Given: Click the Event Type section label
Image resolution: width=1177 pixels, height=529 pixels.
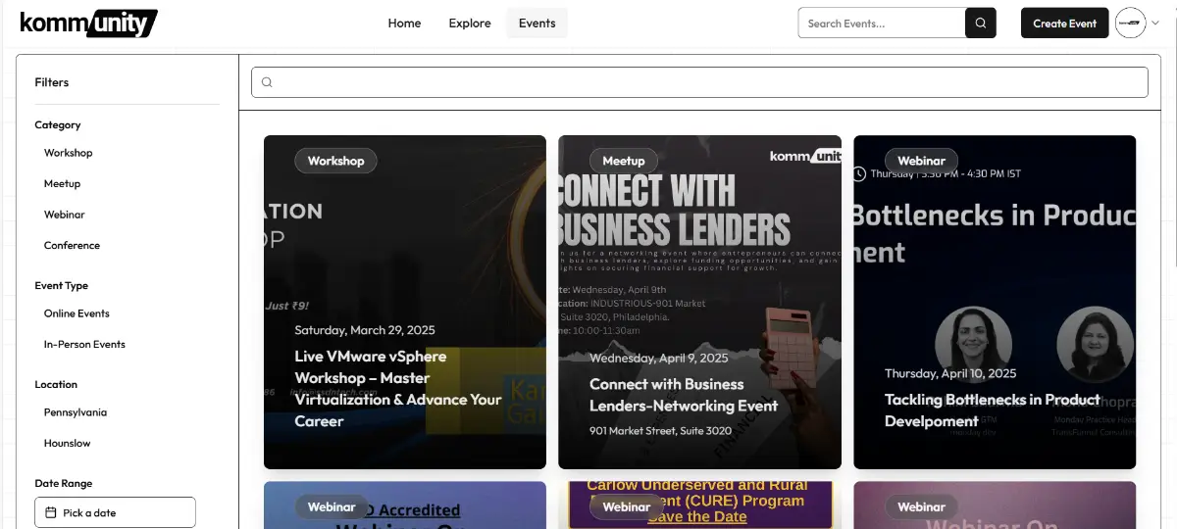Looking at the screenshot, I should click(62, 285).
